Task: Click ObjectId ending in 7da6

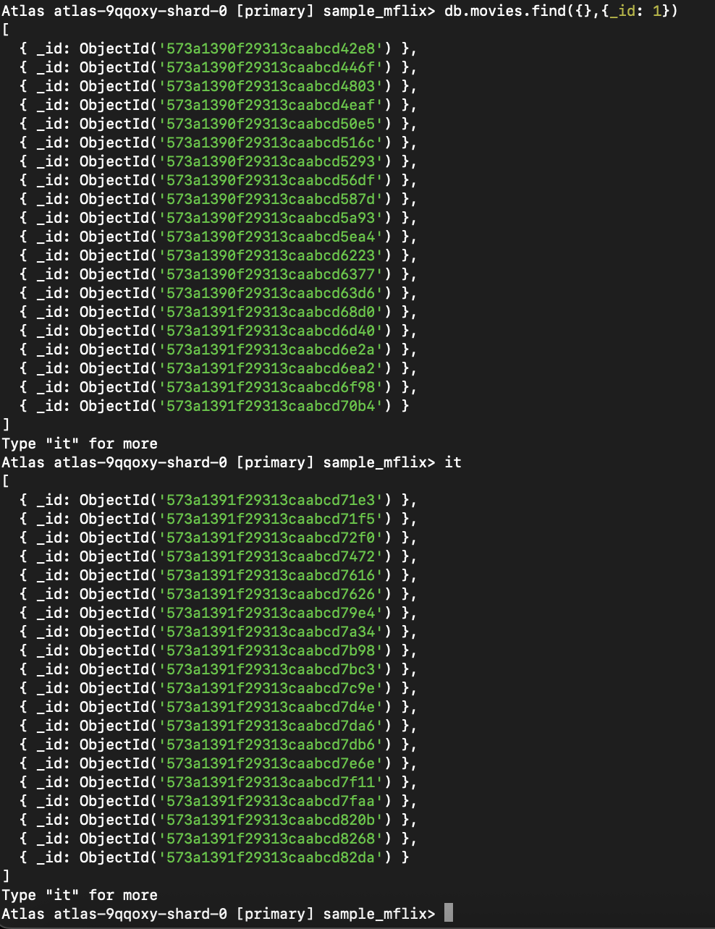Action: tap(235, 726)
